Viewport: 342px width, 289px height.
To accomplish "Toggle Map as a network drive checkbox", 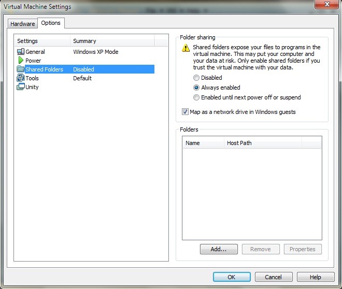I will 186,112.
